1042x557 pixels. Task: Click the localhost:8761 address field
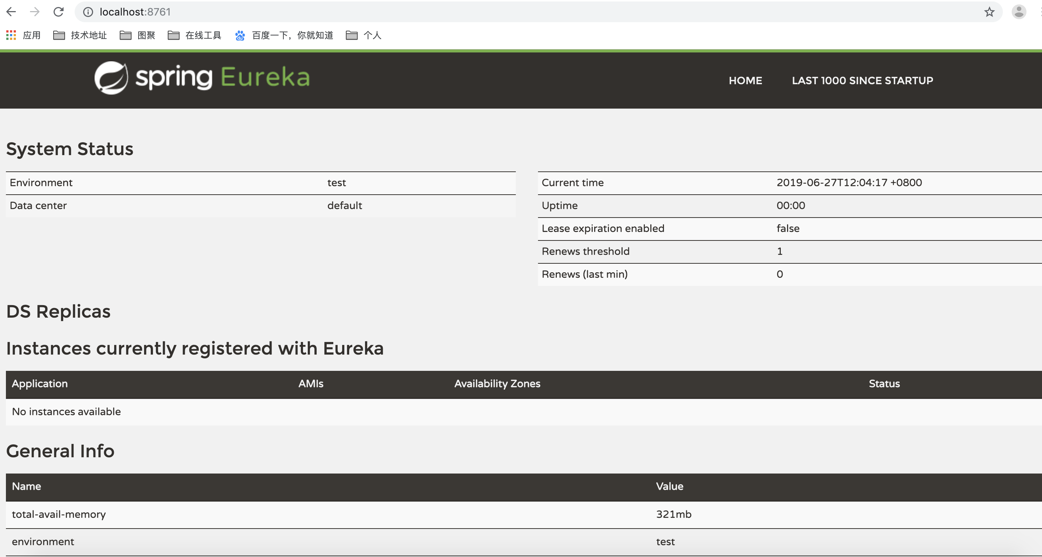(135, 12)
